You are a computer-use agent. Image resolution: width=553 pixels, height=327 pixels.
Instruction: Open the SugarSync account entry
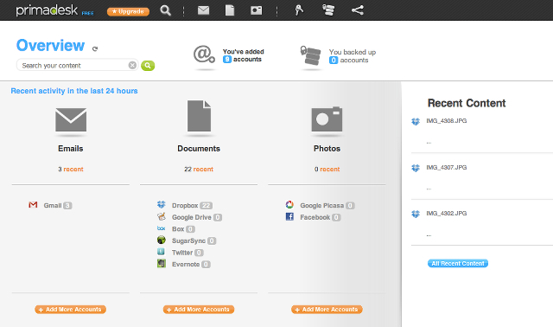194,240
